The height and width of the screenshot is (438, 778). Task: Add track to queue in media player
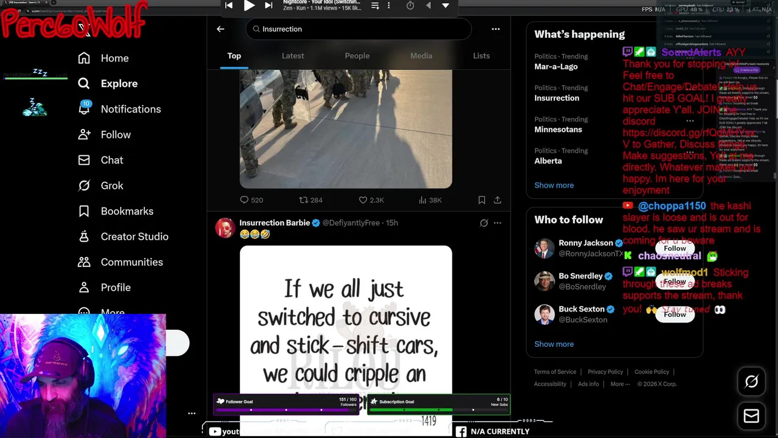[375, 5]
